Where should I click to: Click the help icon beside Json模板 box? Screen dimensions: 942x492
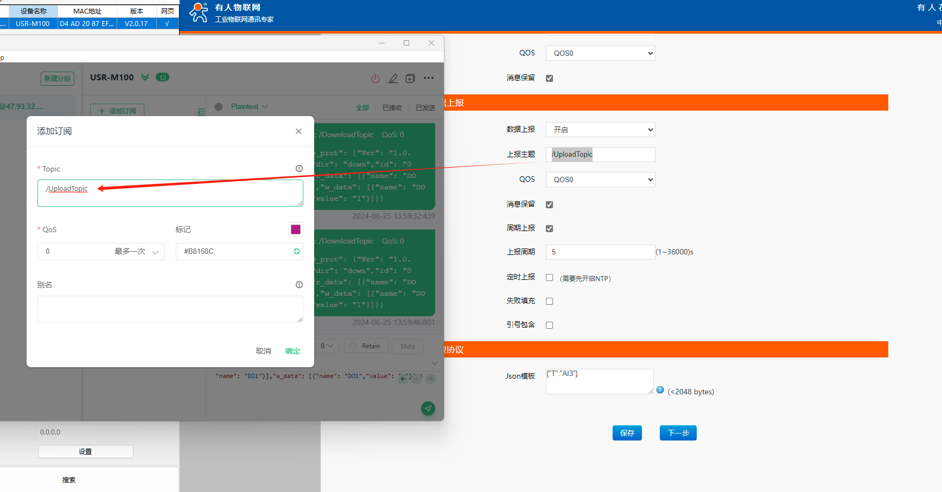660,390
